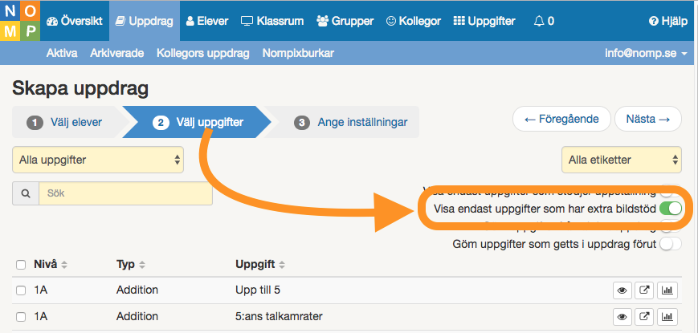Preview the 'Upp till 5' task with eye icon
The image size is (698, 333).
(622, 290)
